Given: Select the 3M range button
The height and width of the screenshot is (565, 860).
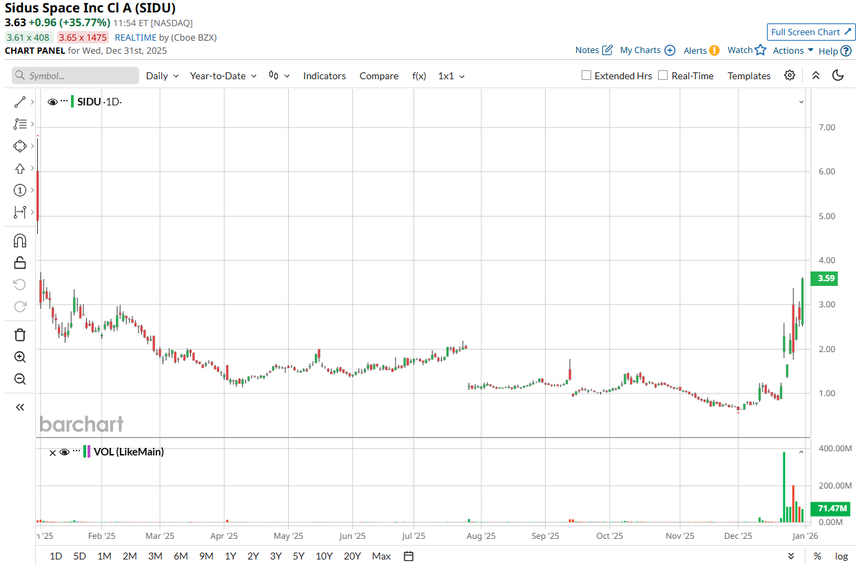Looking at the screenshot, I should [x=155, y=556].
